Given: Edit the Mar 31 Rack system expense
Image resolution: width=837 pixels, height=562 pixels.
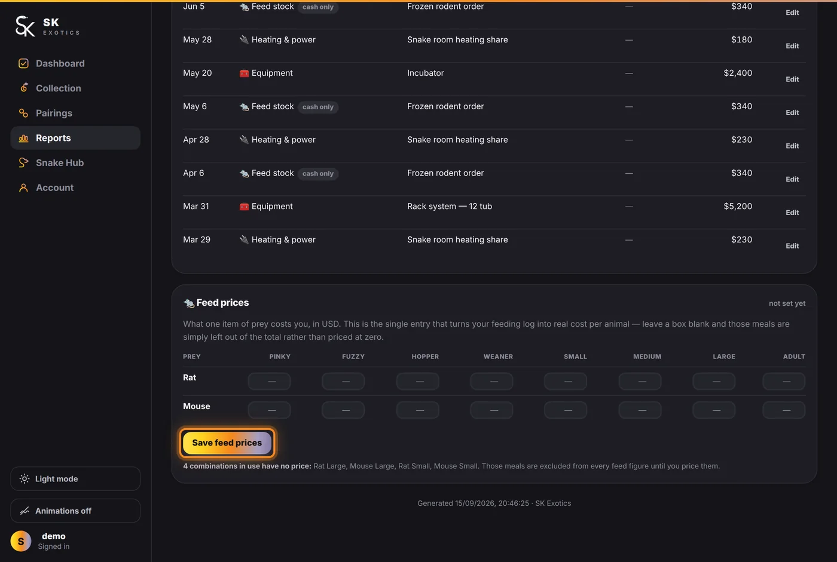Looking at the screenshot, I should pos(792,213).
